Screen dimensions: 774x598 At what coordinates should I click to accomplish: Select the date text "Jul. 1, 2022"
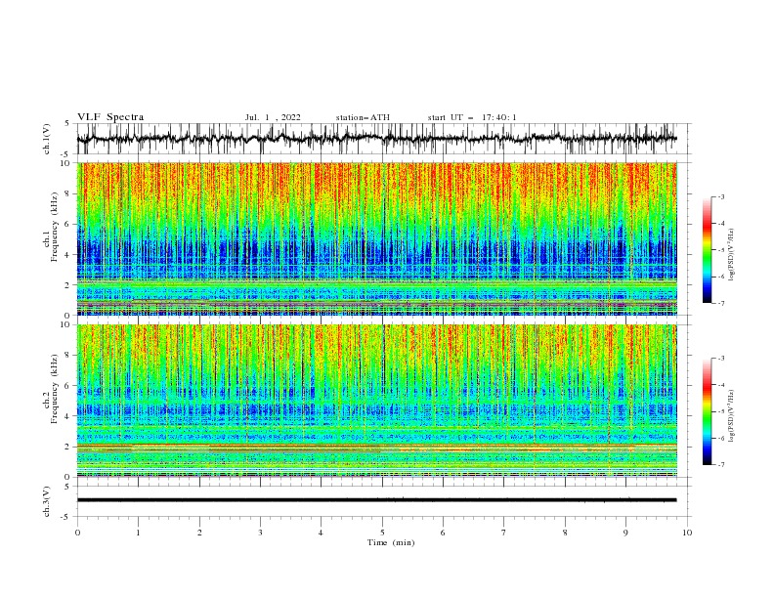click(273, 117)
